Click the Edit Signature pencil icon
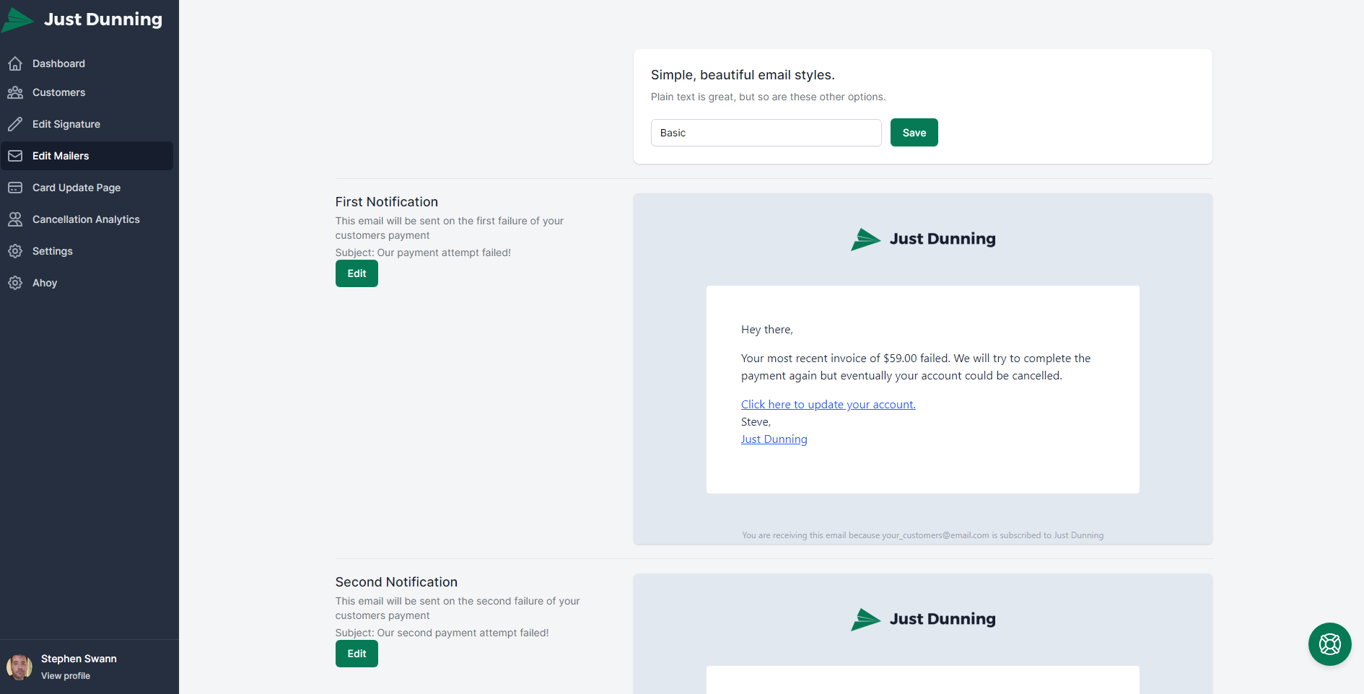1364x694 pixels. point(15,124)
